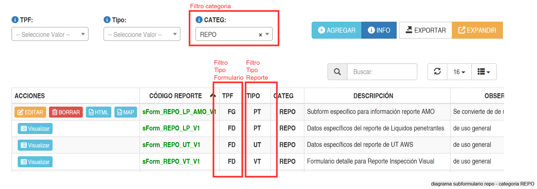Expand the CATEG dropdown showing REPO
537x189 pixels.
point(267,34)
